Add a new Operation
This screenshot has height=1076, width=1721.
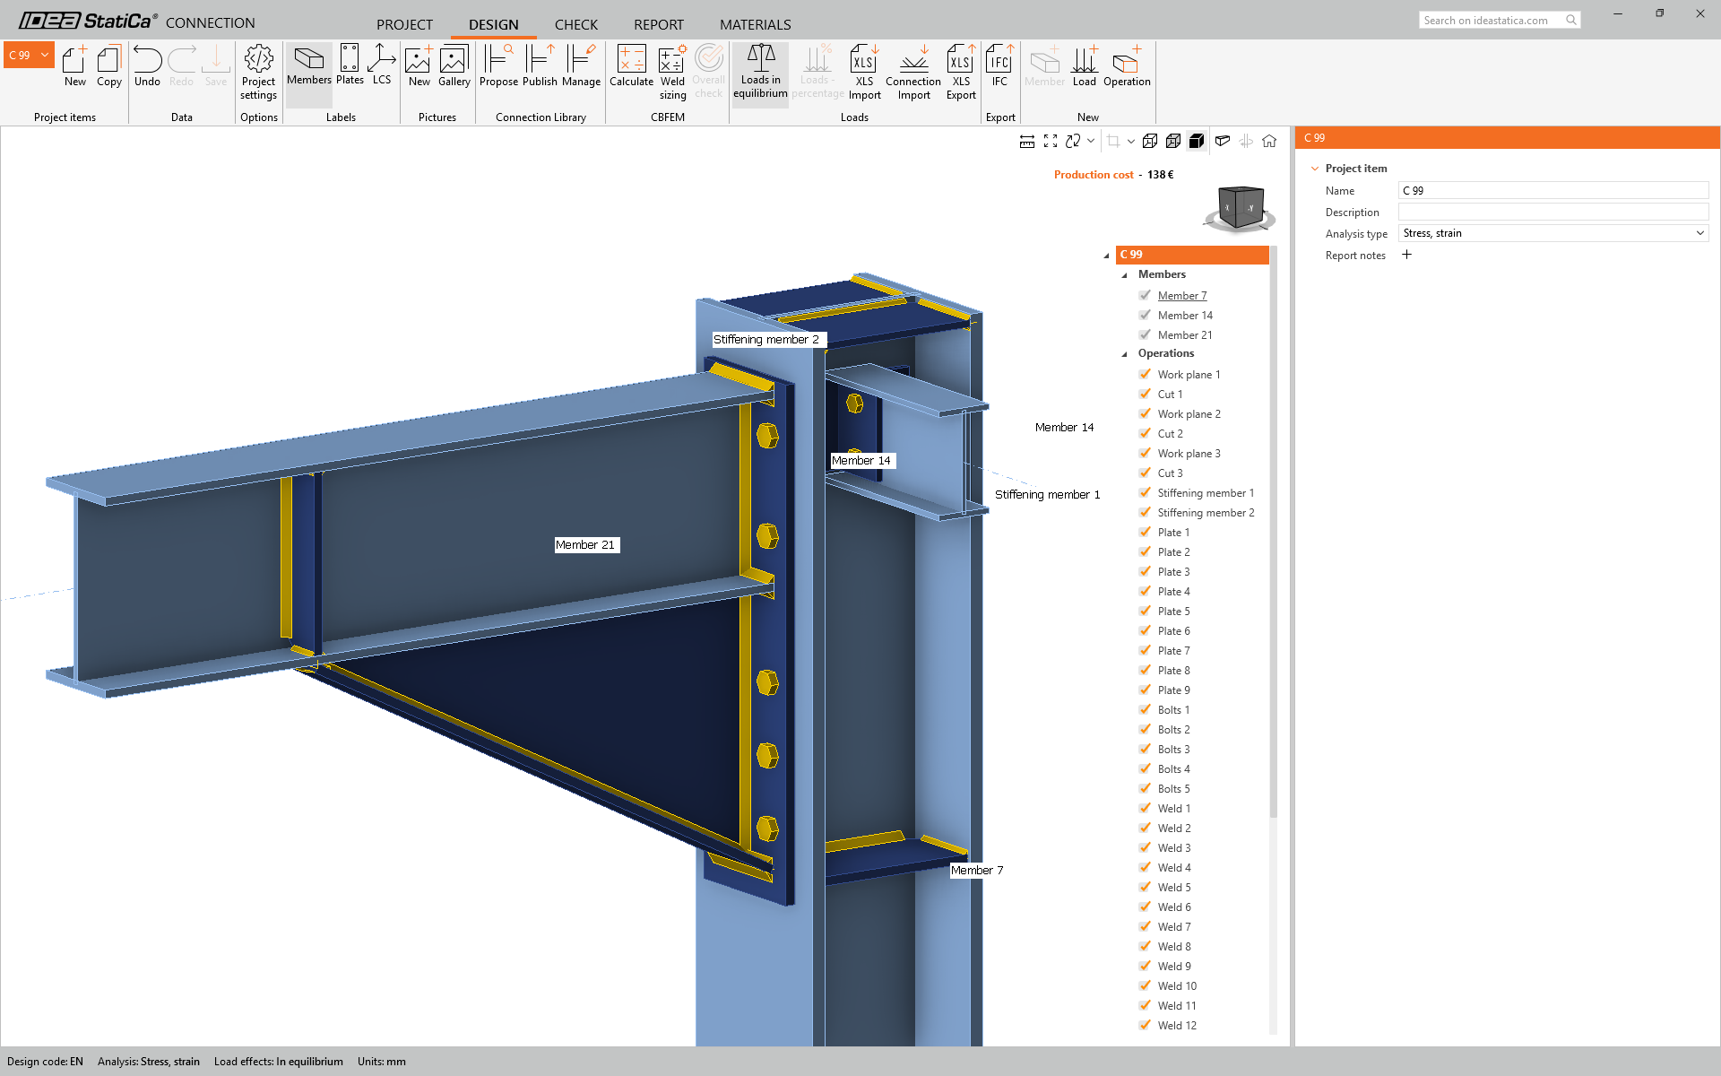[1127, 65]
